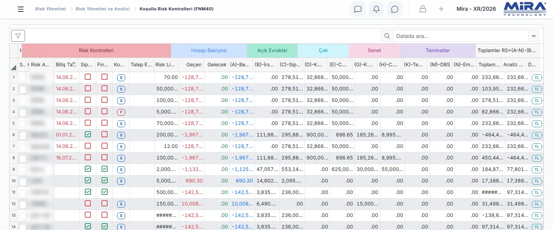The height and width of the screenshot is (230, 553).
Task: Click the S badge in row 12
Action: point(121,204)
